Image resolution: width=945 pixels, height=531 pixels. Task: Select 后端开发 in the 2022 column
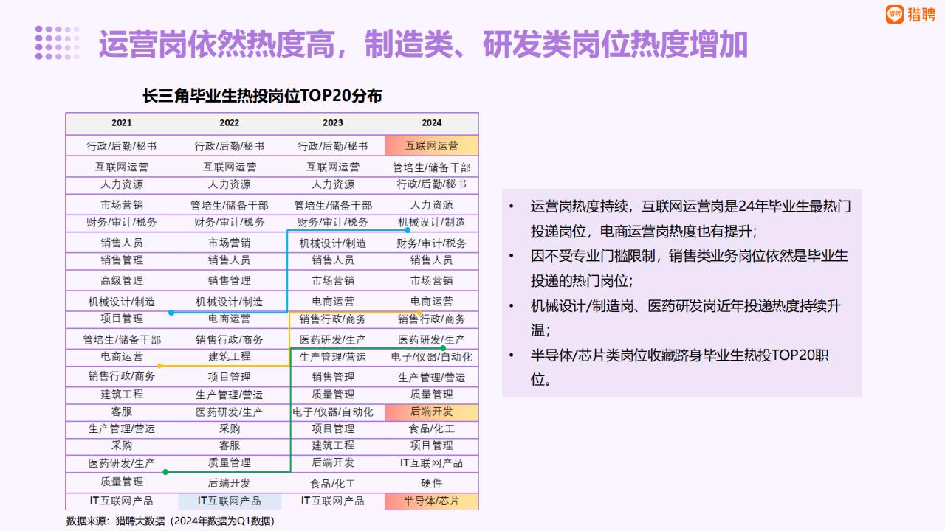[x=230, y=483]
